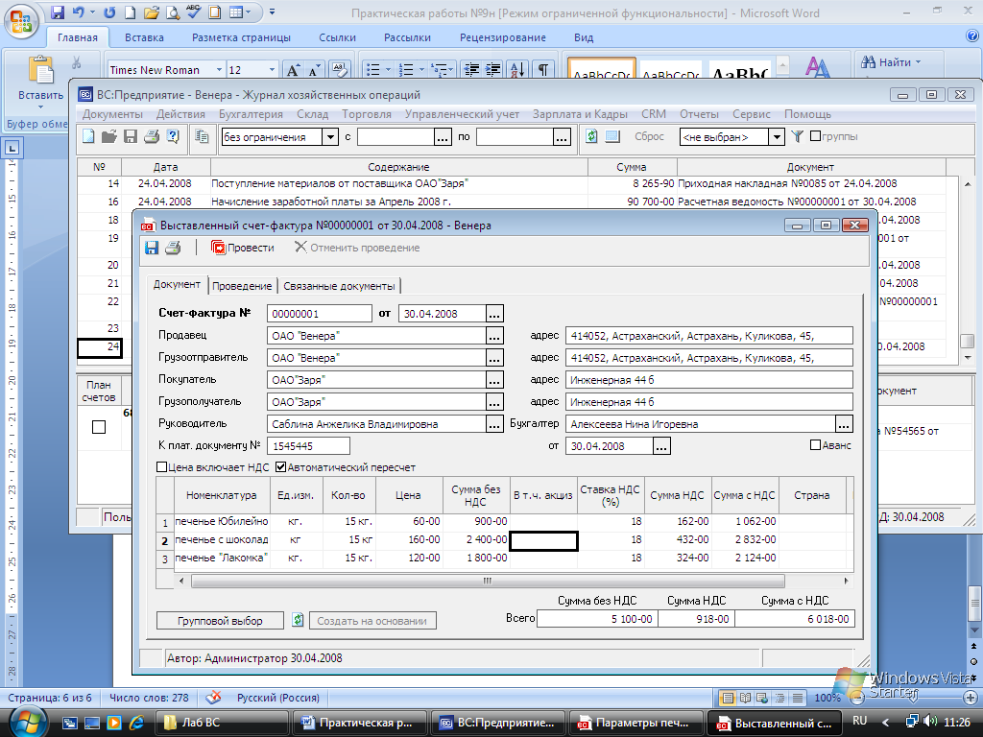This screenshot has height=737, width=983.
Task: Click Save icon in invoice window toolbar
Action: pyautogui.click(x=152, y=248)
